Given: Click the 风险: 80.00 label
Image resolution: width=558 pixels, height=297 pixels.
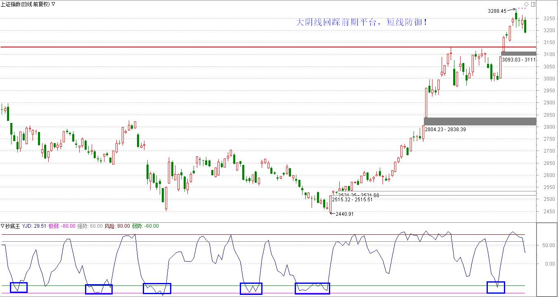Looking at the screenshot, I should (x=116, y=226).
